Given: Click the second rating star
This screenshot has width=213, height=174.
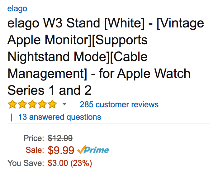Looking at the screenshot, I should (x=22, y=104).
